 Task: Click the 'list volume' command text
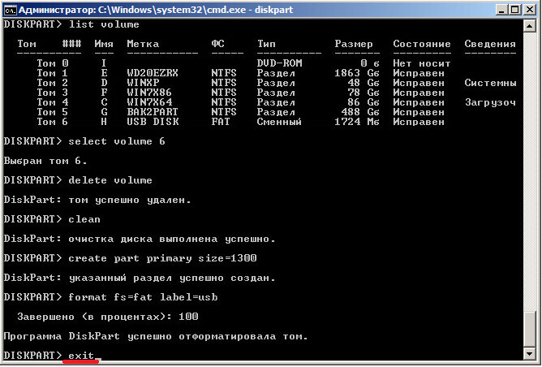[x=104, y=24]
